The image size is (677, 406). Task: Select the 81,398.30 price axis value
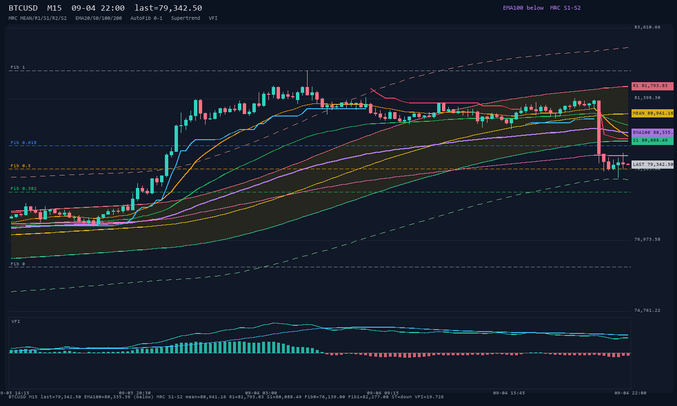coord(647,98)
